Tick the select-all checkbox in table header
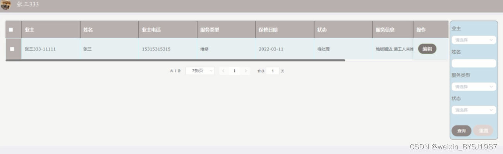The height and width of the screenshot is (154, 503). pyautogui.click(x=11, y=30)
